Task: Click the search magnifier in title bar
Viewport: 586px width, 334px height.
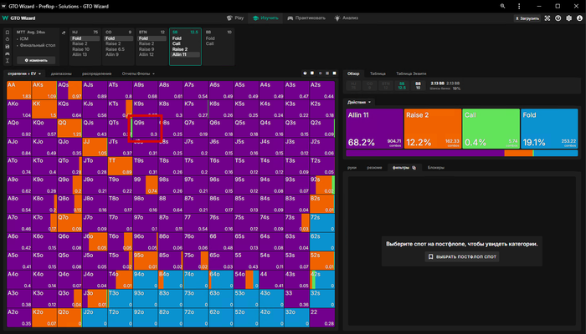Action: click(502, 4)
